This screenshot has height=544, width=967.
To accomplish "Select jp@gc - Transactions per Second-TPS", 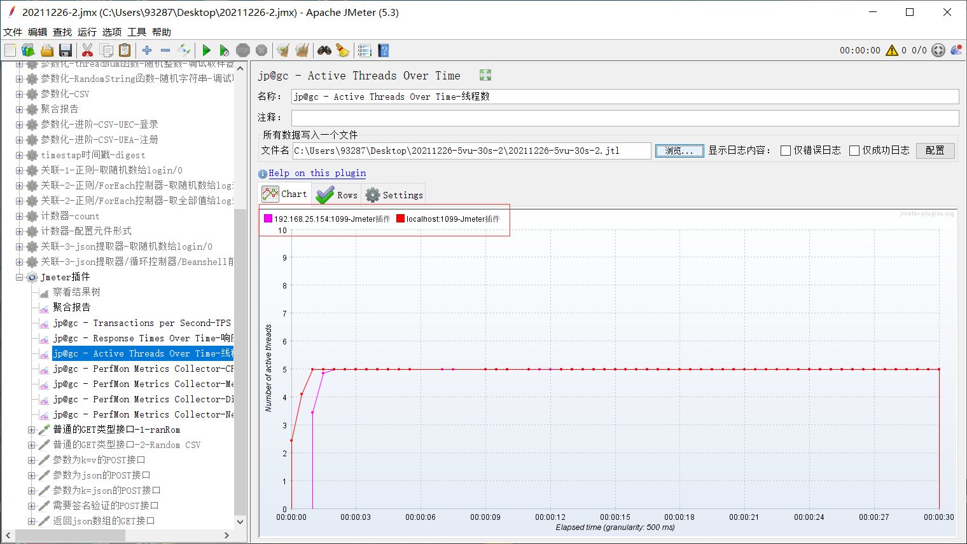I will (141, 323).
